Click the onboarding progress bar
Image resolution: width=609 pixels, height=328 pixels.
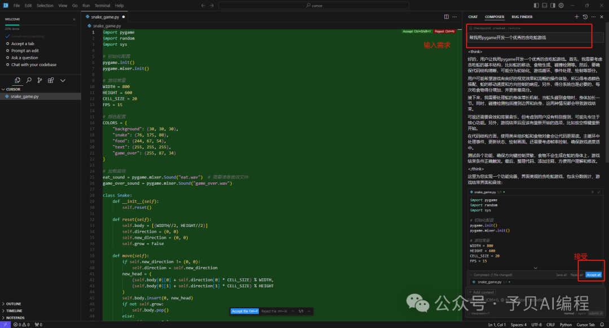[41, 25]
